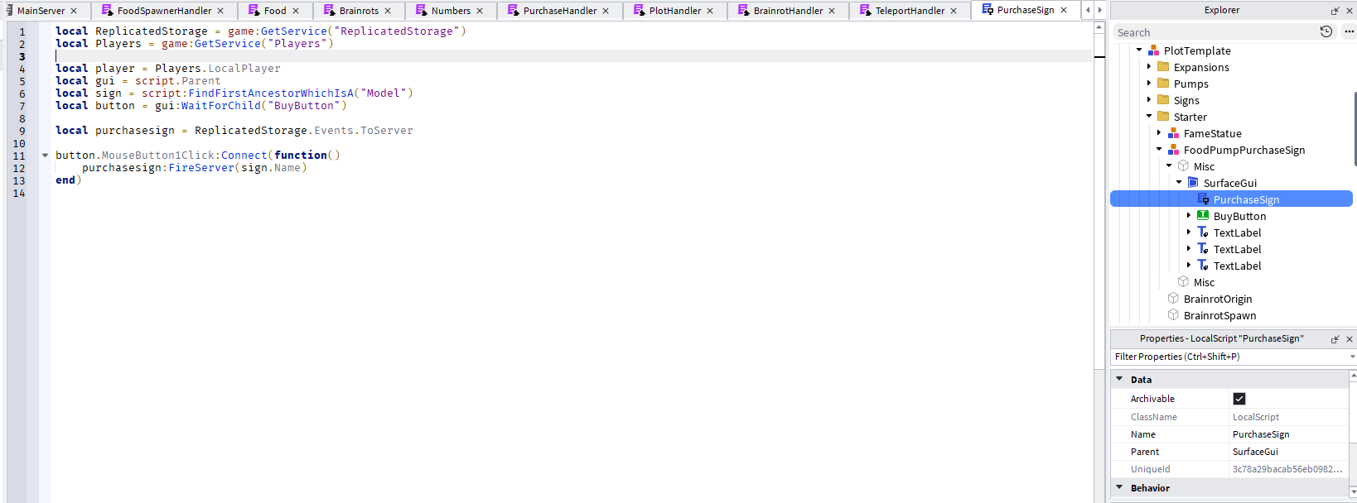Fold the function block at line 11
Image resolution: width=1357 pixels, height=503 pixels.
click(x=46, y=156)
